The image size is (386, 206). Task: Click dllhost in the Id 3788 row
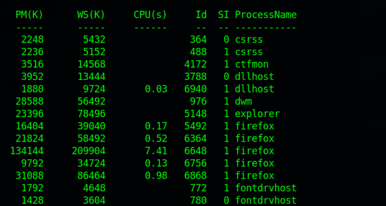coord(255,76)
